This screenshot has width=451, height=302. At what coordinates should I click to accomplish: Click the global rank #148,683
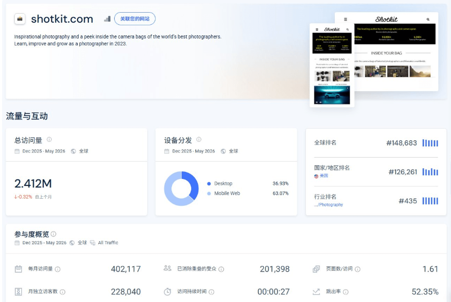(x=401, y=143)
